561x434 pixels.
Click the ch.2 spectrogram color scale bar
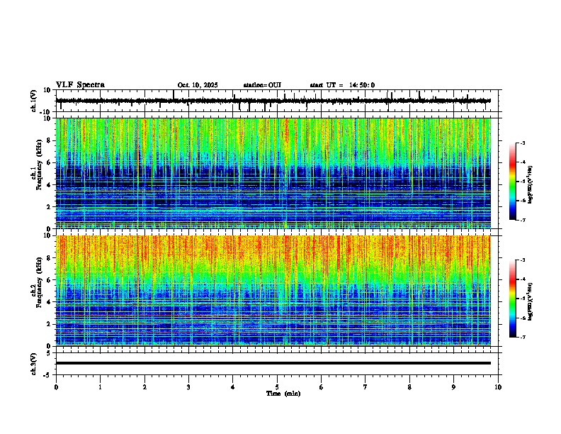click(x=513, y=299)
